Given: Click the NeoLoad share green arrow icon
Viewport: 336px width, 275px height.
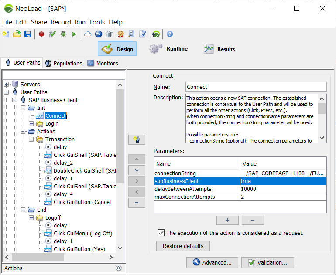Looking at the screenshot, I should pos(156,34).
